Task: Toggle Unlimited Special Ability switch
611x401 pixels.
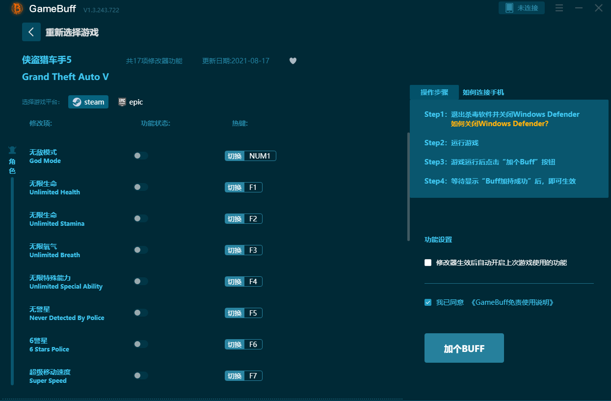Action: [141, 281]
